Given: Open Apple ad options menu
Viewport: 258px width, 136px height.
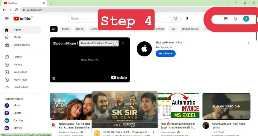Looking at the screenshot, I should tap(248, 42).
